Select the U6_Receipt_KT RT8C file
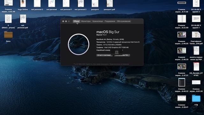 196,66
